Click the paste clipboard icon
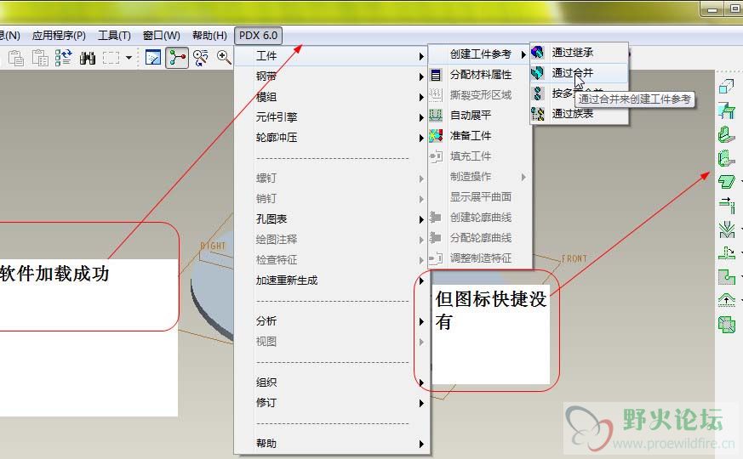This screenshot has height=459, width=743. (x=16, y=58)
